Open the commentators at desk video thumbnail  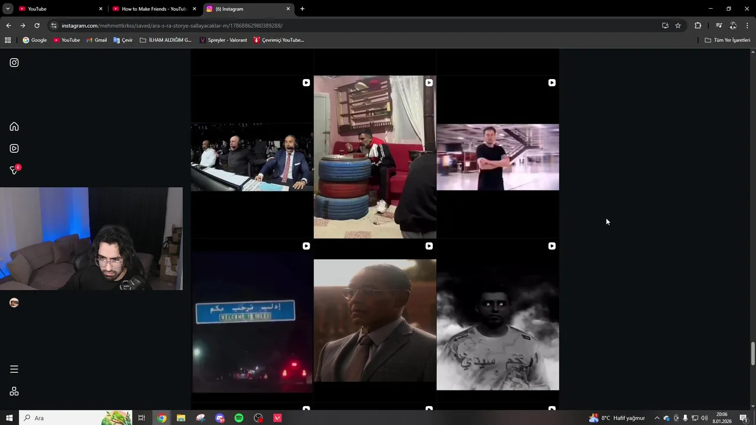[252, 157]
